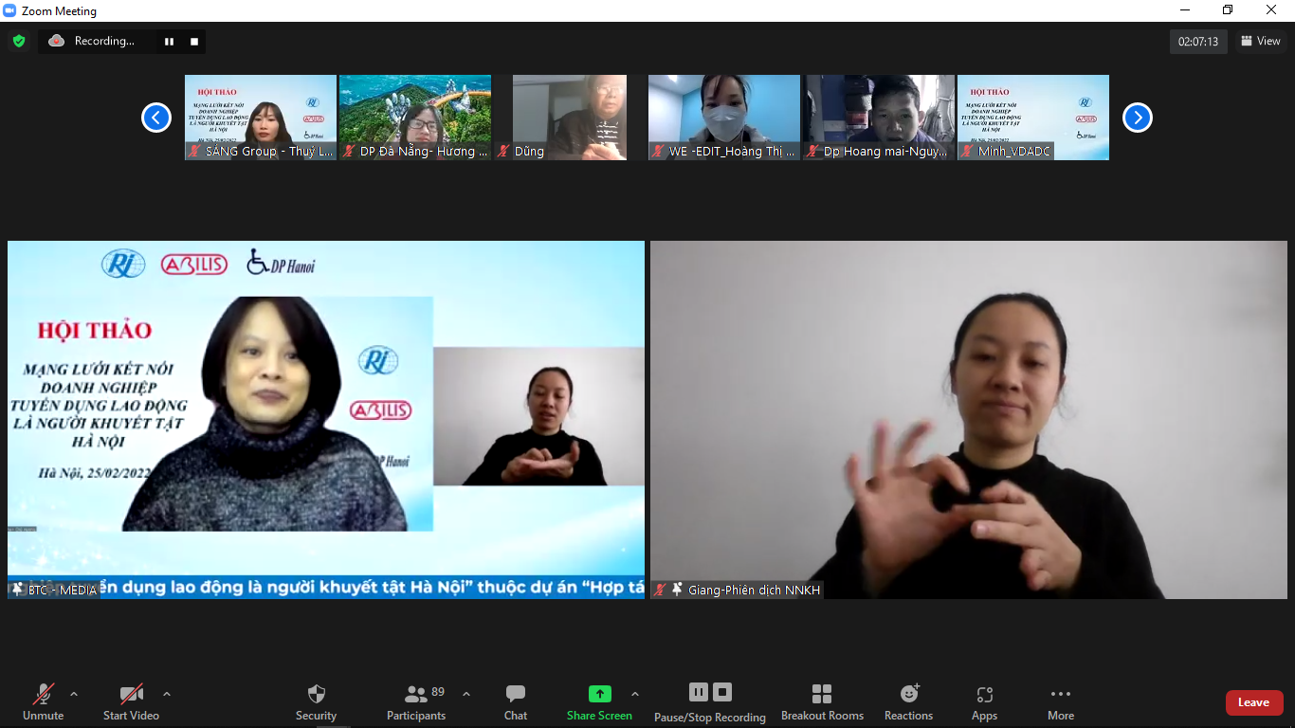Open the Security options
1295x728 pixels.
(316, 702)
